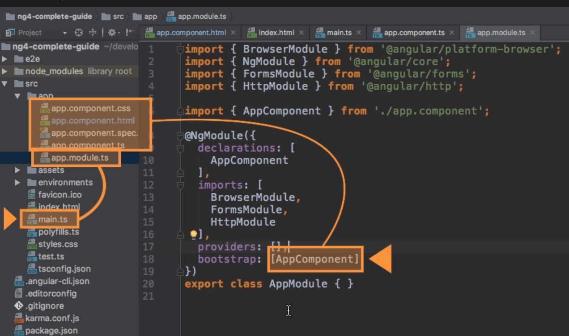Click BrowserModule in the line 1 import
The image size is (569, 336).
[285, 49]
